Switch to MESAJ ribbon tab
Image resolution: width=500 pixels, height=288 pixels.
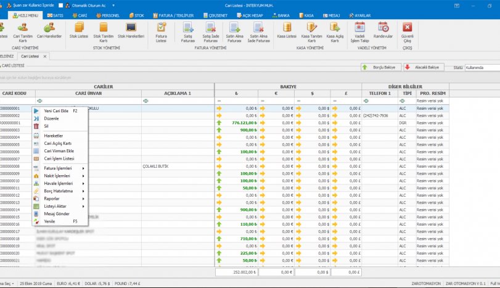(331, 15)
